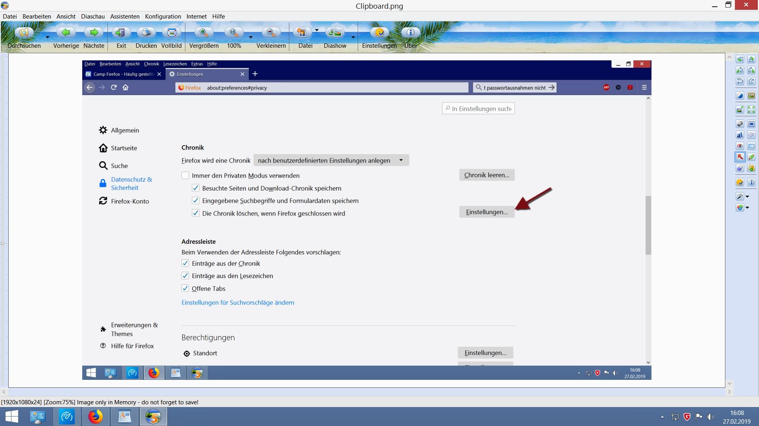Open Vollbild fullscreen view
The width and height of the screenshot is (759, 426).
point(172,33)
